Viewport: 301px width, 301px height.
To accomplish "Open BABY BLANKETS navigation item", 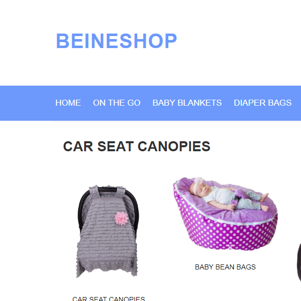I will (187, 103).
